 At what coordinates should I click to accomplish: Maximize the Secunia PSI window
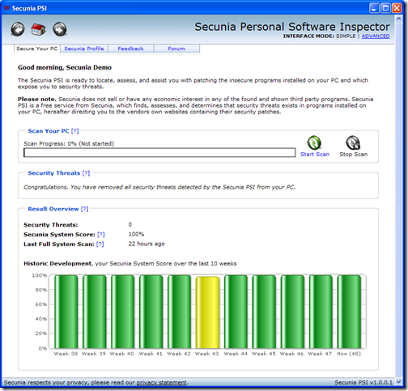pos(385,8)
